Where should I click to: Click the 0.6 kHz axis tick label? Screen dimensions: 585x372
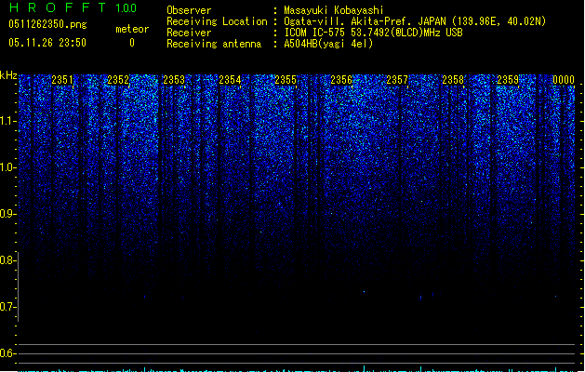pyautogui.click(x=7, y=353)
